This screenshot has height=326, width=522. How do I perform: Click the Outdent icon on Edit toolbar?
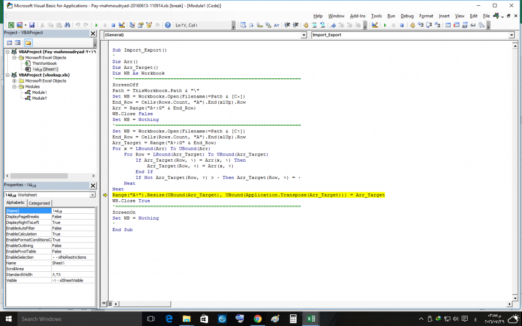[x=295, y=25]
